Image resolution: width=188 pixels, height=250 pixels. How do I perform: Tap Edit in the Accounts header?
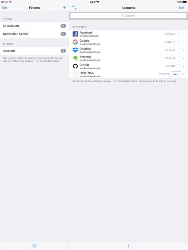tap(181, 8)
